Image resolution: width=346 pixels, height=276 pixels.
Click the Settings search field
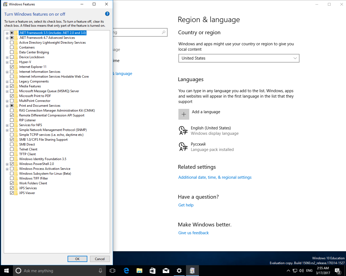tap(140, 32)
